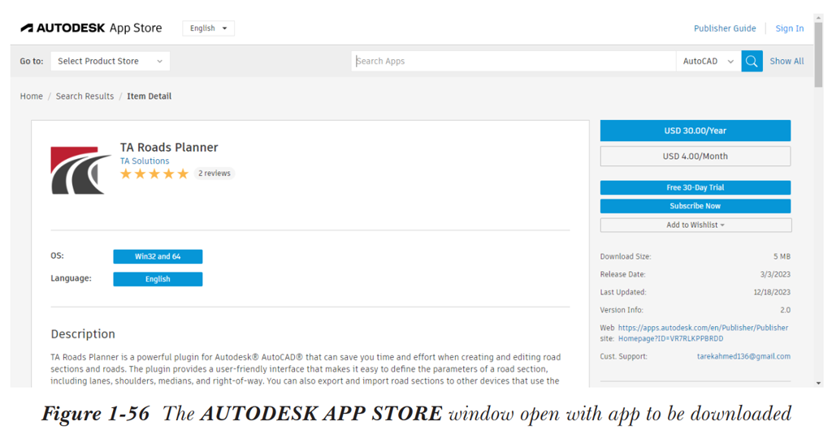Click the Version Info 2.0 value
This screenshot has height=430, width=832.
click(786, 310)
